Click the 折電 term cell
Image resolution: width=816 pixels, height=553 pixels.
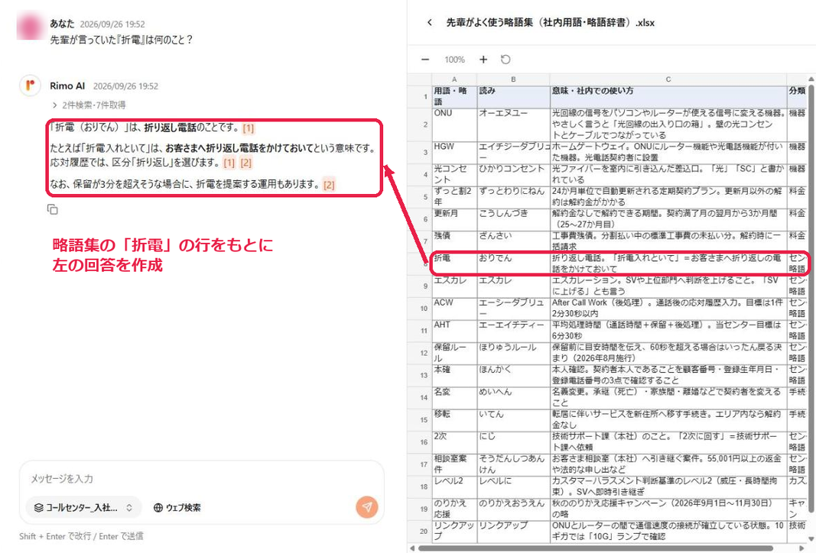[x=455, y=264]
